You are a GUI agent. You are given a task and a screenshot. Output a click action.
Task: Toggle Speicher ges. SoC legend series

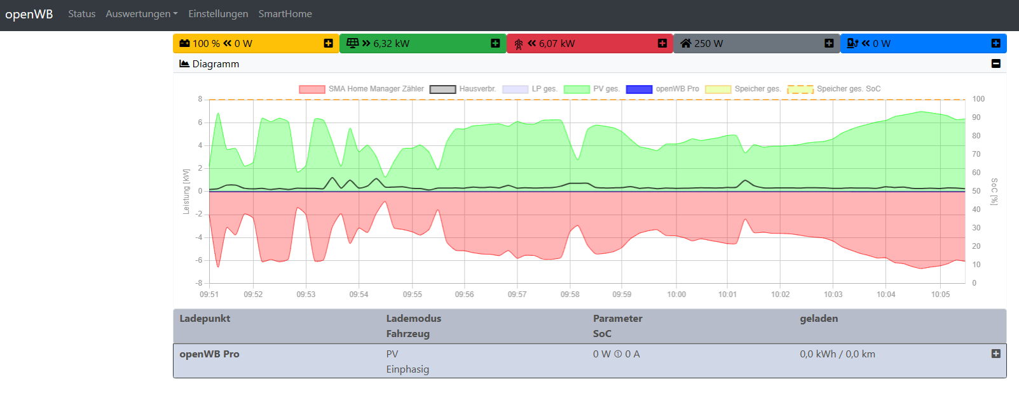(x=834, y=89)
